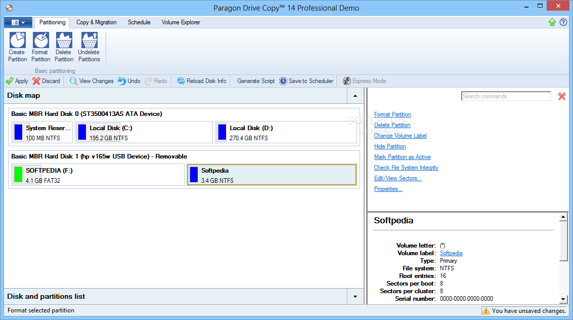This screenshot has width=573, height=320.
Task: Select the Partitioning tab
Action: click(x=52, y=22)
